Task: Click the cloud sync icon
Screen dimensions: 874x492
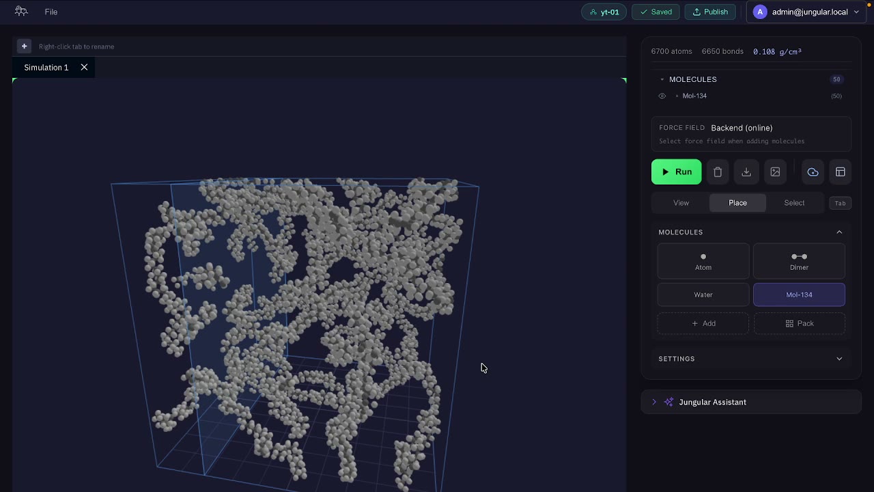Action: (x=813, y=172)
